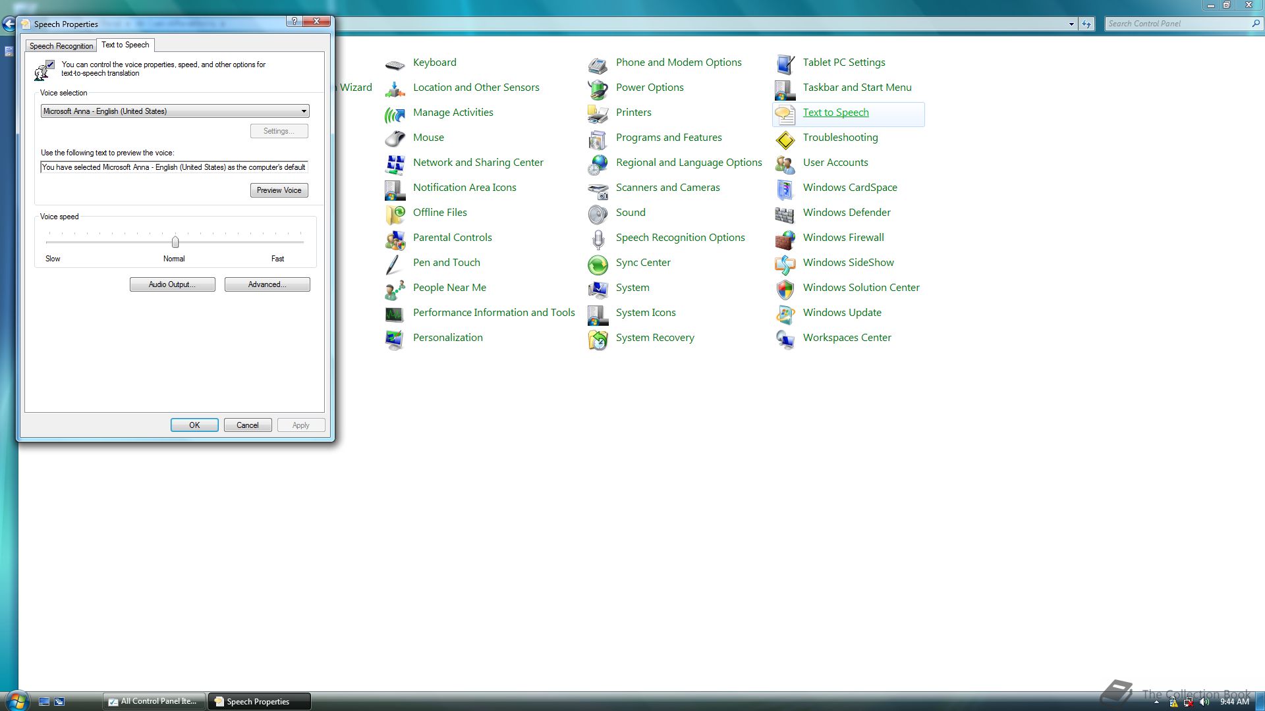Open the Regional and Language Options icon
1265x711 pixels.
coord(598,164)
